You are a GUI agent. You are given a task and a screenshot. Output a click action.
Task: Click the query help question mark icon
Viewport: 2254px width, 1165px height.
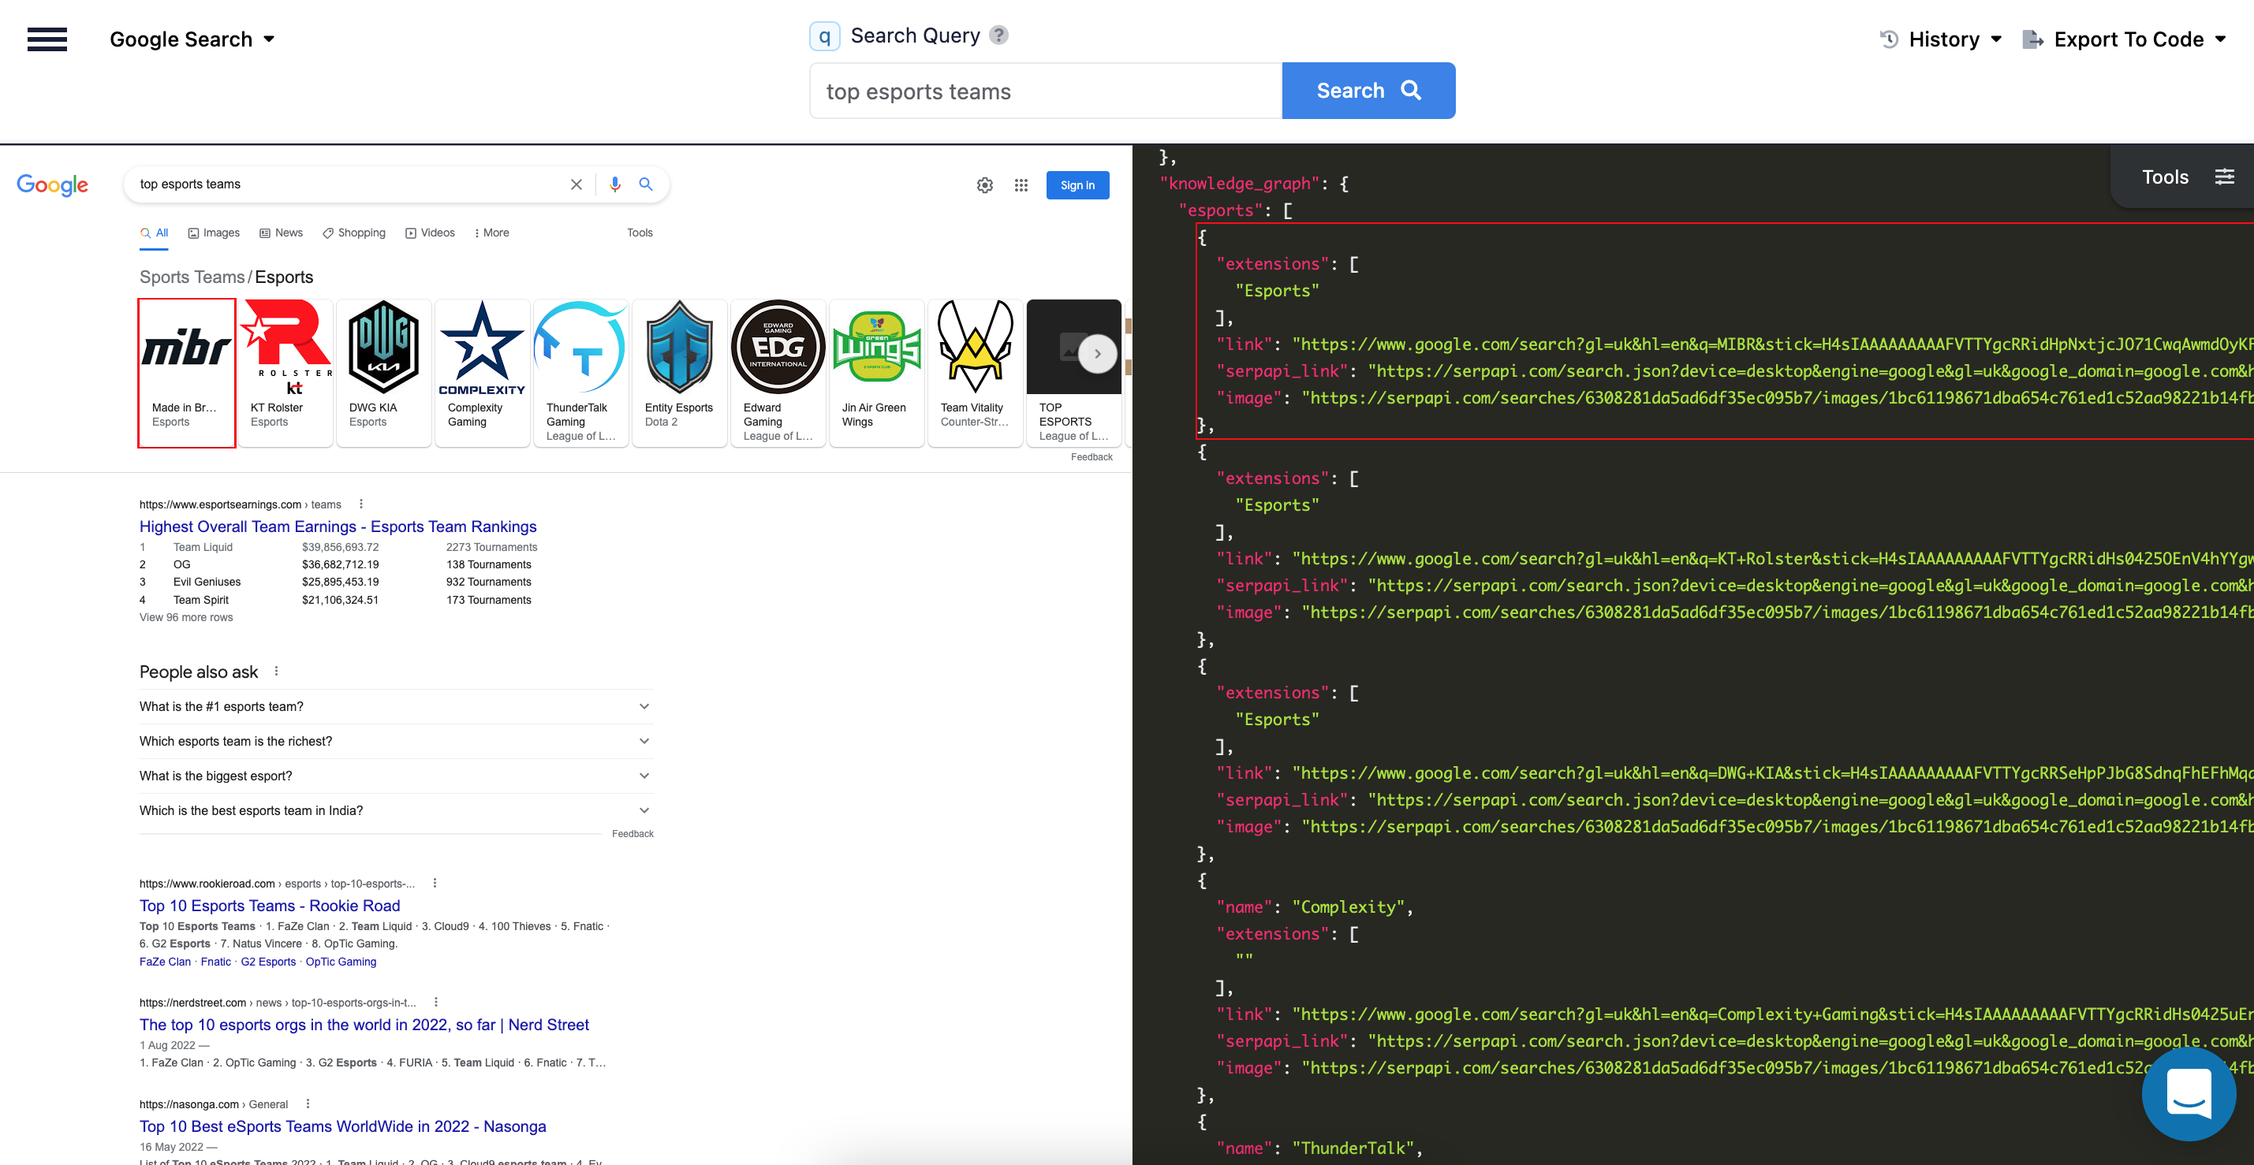(x=998, y=35)
